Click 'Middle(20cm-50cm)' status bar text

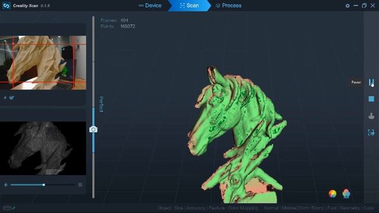(303, 208)
